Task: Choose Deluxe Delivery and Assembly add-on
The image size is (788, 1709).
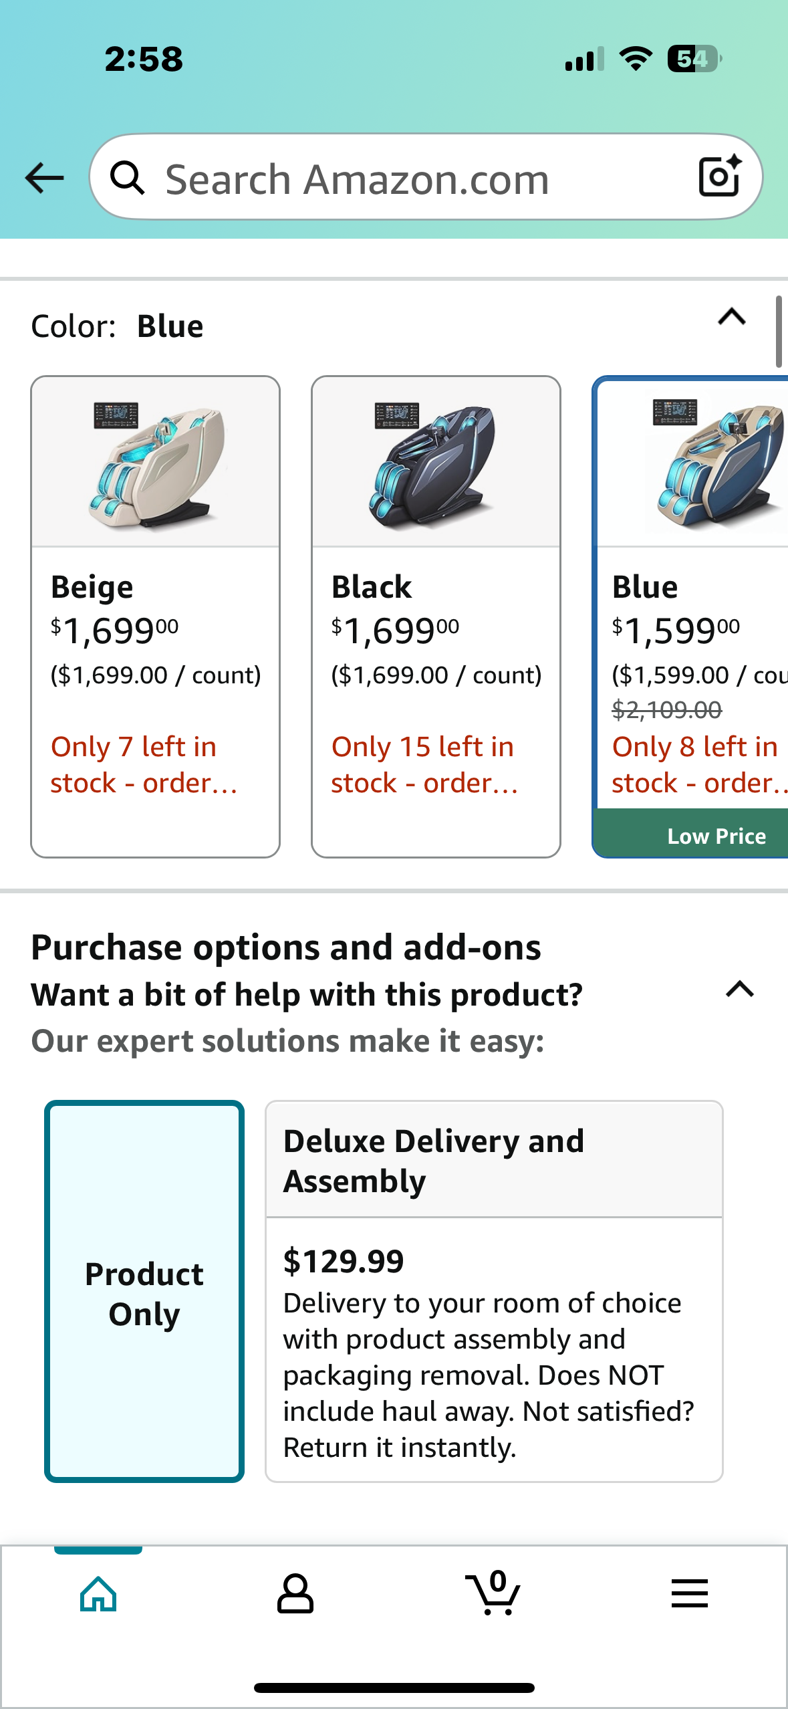Action: (494, 1291)
